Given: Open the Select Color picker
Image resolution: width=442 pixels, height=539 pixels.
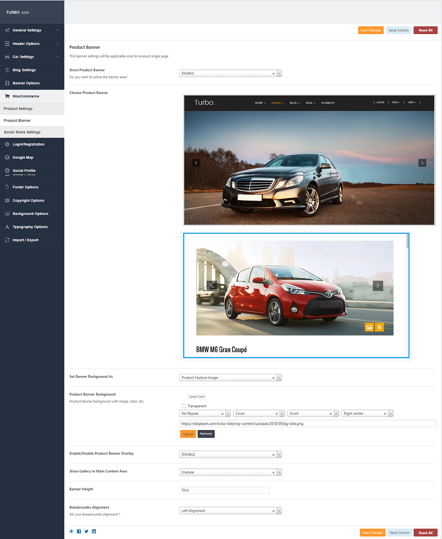Looking at the screenshot, I should 197,396.
